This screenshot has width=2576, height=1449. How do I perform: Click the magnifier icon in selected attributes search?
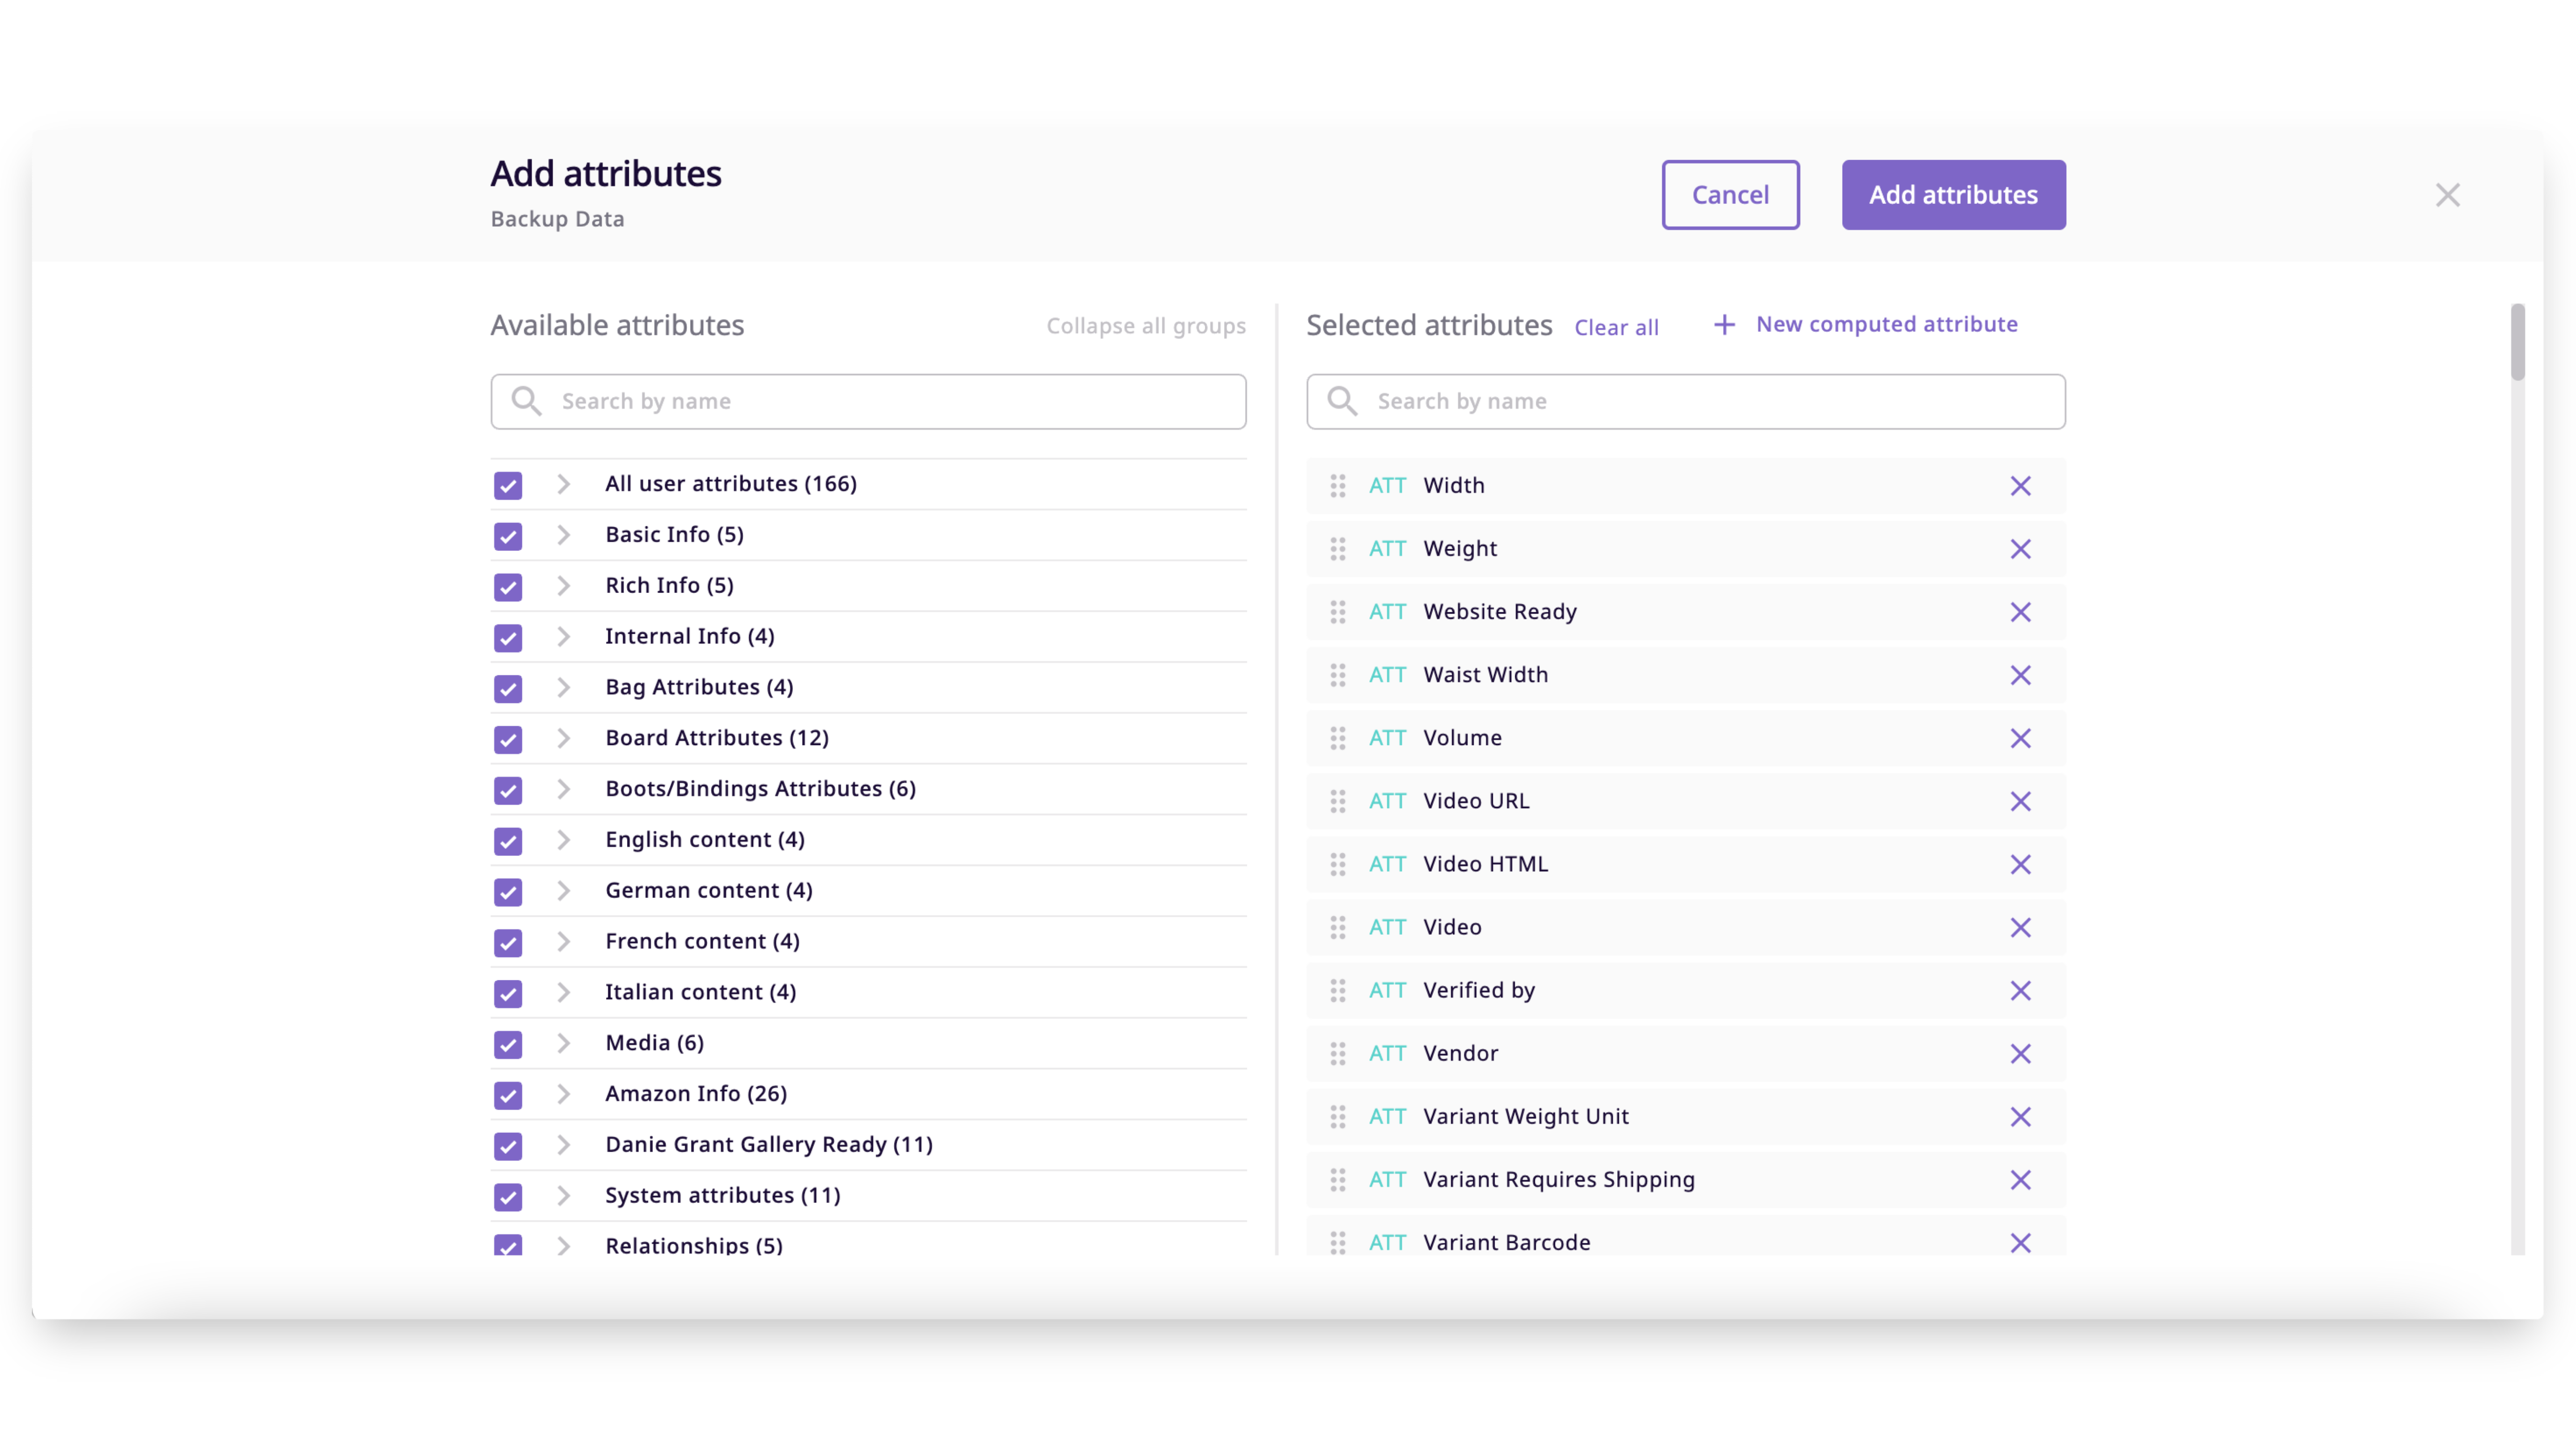[1342, 401]
